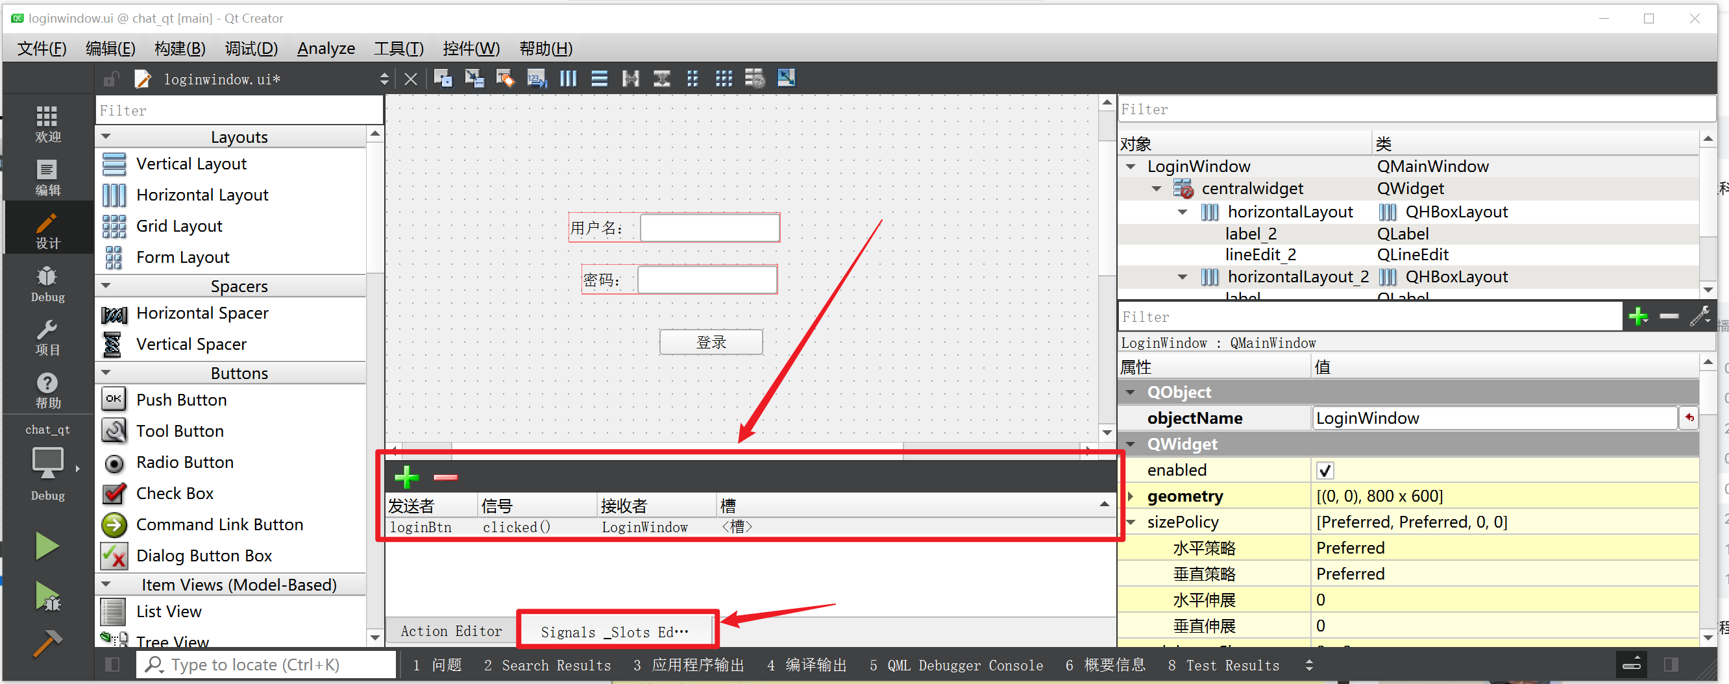This screenshot has width=1729, height=684.
Task: Open the Analyze menu
Action: point(326,48)
